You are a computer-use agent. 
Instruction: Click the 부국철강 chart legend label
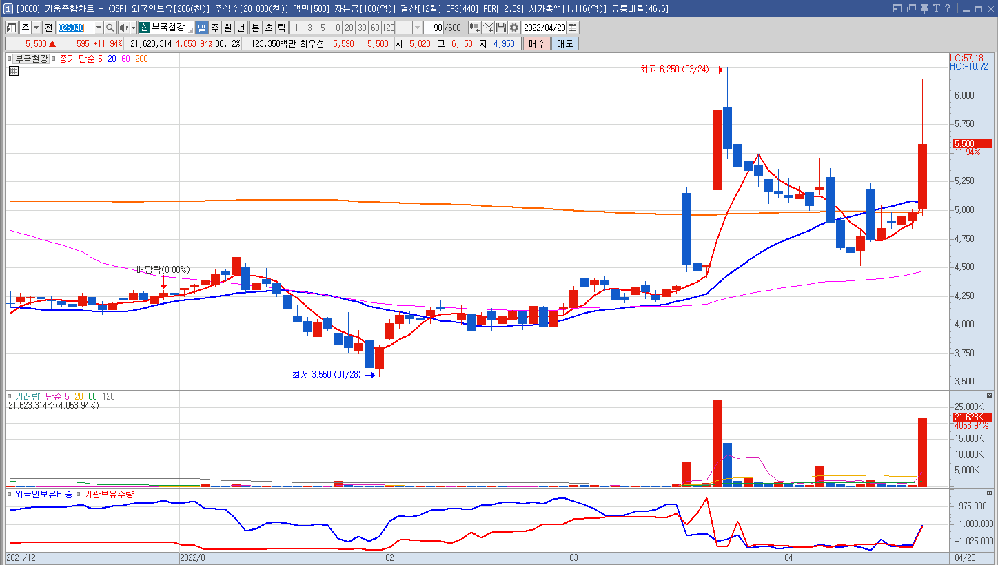32,59
